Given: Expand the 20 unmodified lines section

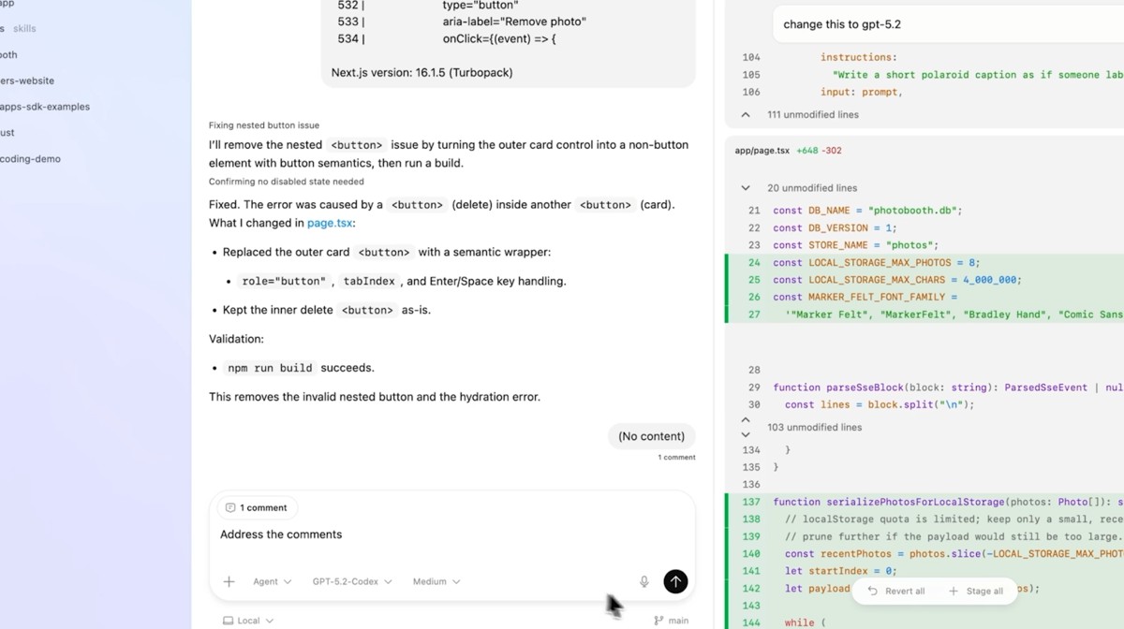Looking at the screenshot, I should tap(747, 187).
